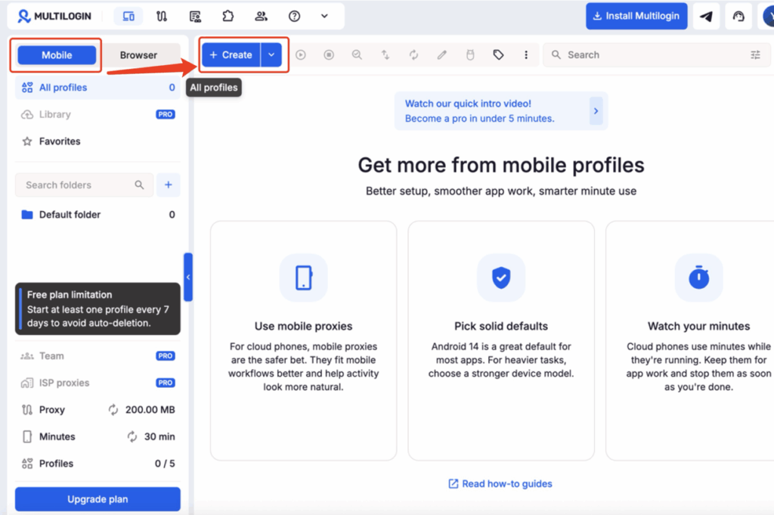
Task: Focus the Search folders field
Action: (84, 185)
